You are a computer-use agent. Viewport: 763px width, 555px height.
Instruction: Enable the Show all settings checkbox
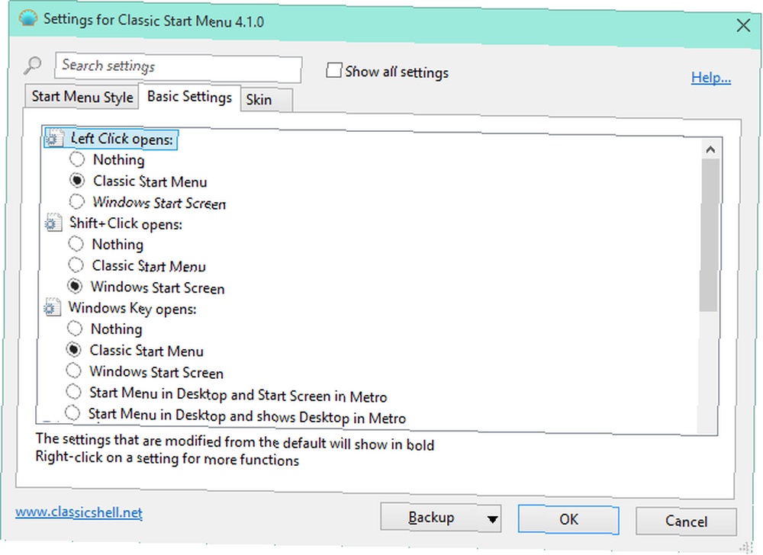coord(333,70)
